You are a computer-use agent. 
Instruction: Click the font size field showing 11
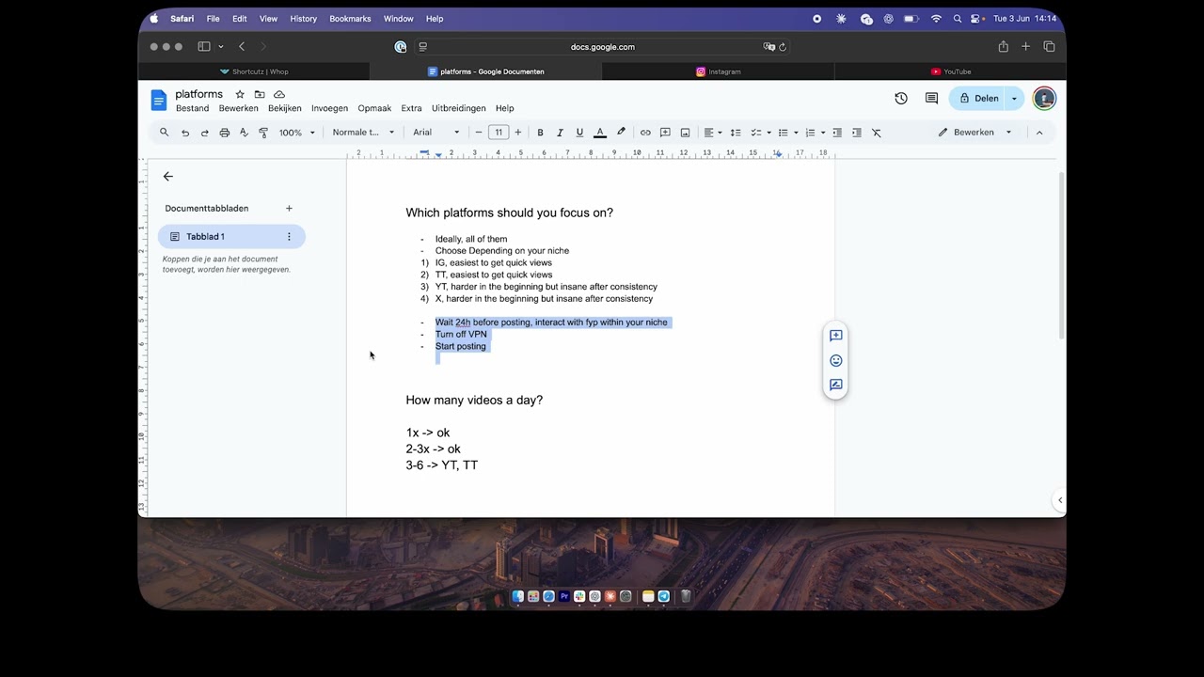click(499, 133)
